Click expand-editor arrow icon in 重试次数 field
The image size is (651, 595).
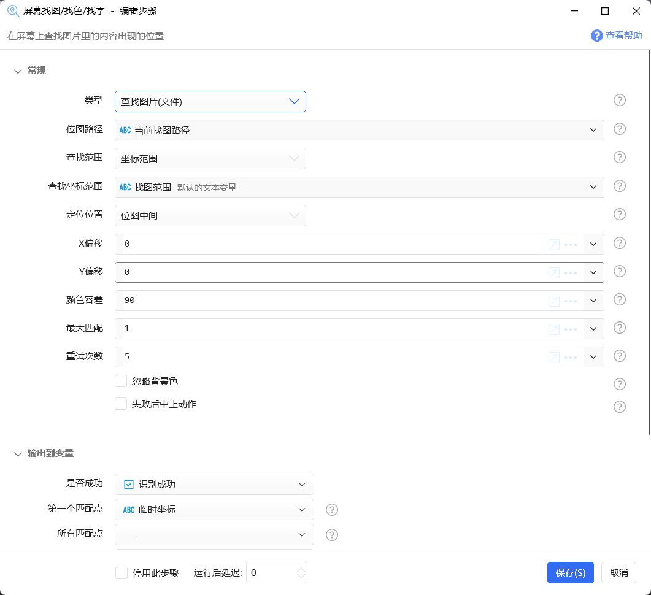(x=553, y=357)
